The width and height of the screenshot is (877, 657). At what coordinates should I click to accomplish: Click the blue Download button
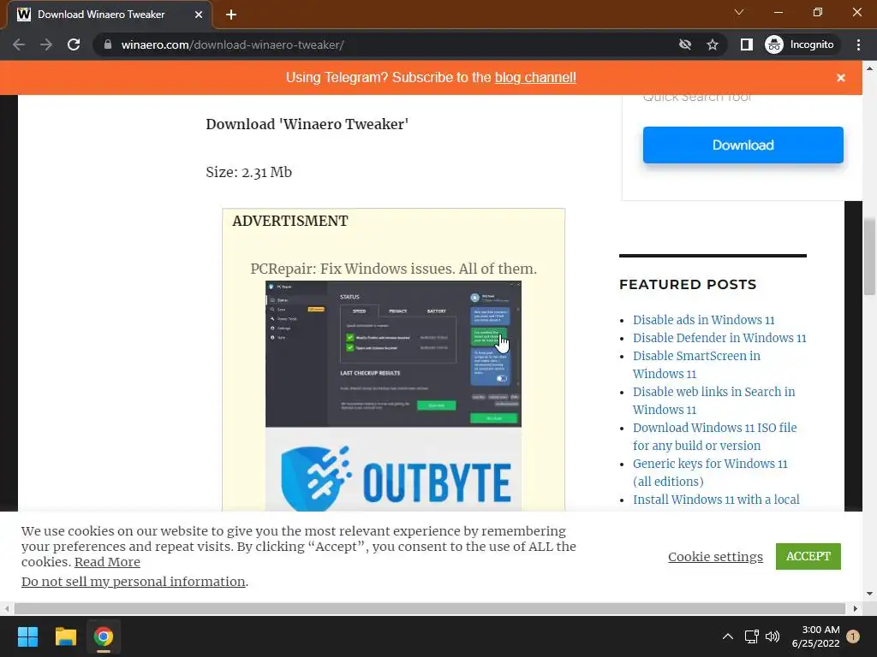pos(743,145)
